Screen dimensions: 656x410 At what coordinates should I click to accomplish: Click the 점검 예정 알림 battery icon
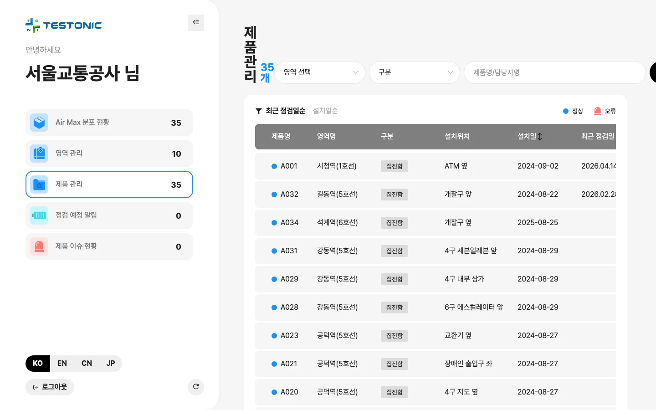(x=39, y=215)
